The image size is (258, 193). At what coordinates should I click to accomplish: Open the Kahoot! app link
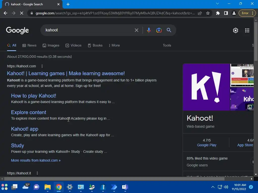point(25,129)
